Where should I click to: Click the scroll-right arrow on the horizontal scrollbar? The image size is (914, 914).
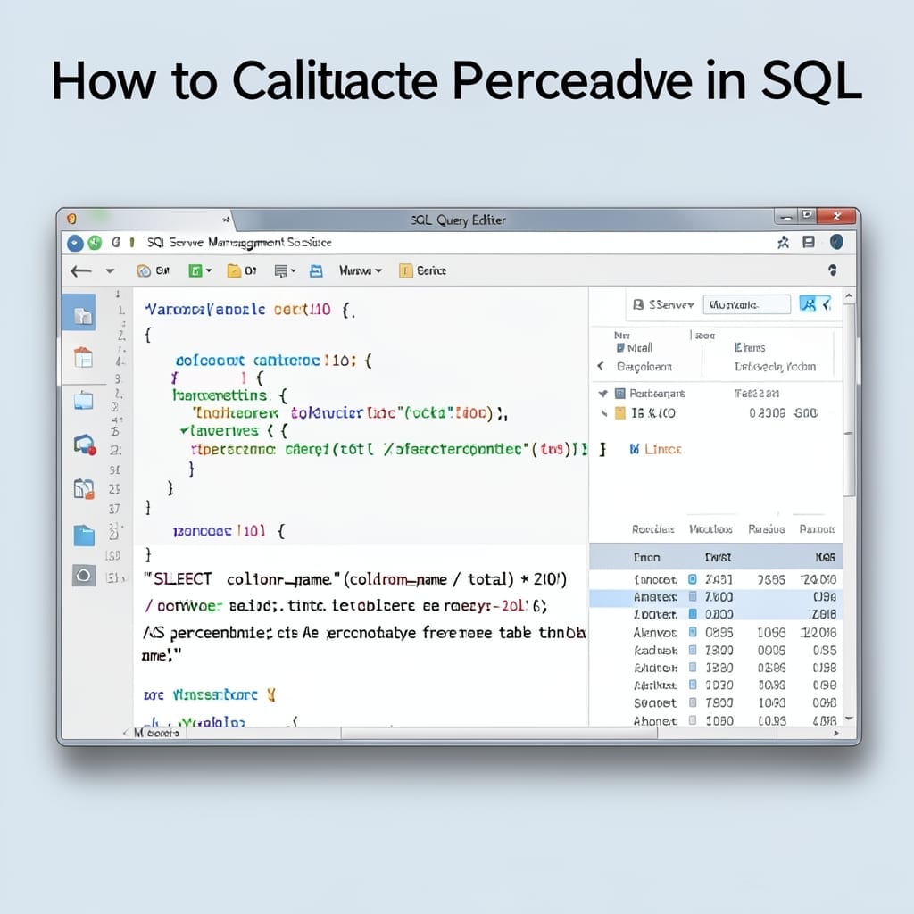pyautogui.click(x=836, y=734)
